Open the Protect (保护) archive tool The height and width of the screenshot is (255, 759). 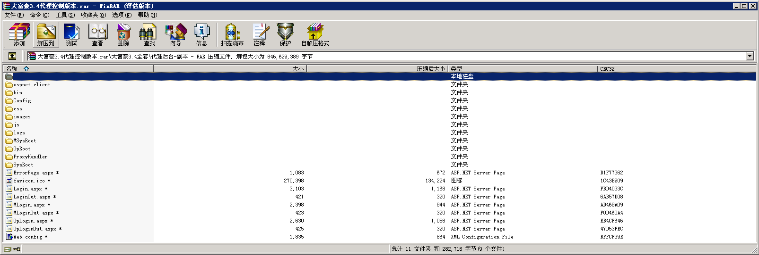(285, 35)
